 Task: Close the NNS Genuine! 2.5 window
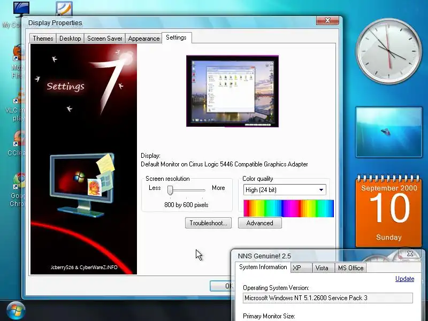coord(410,254)
